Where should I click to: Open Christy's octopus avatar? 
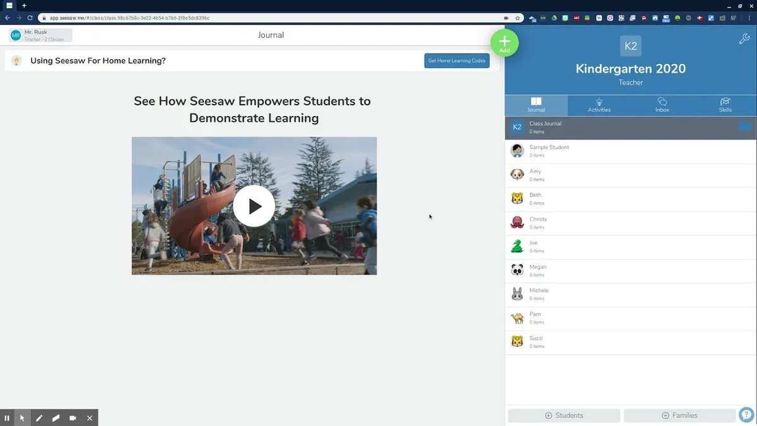pos(517,222)
